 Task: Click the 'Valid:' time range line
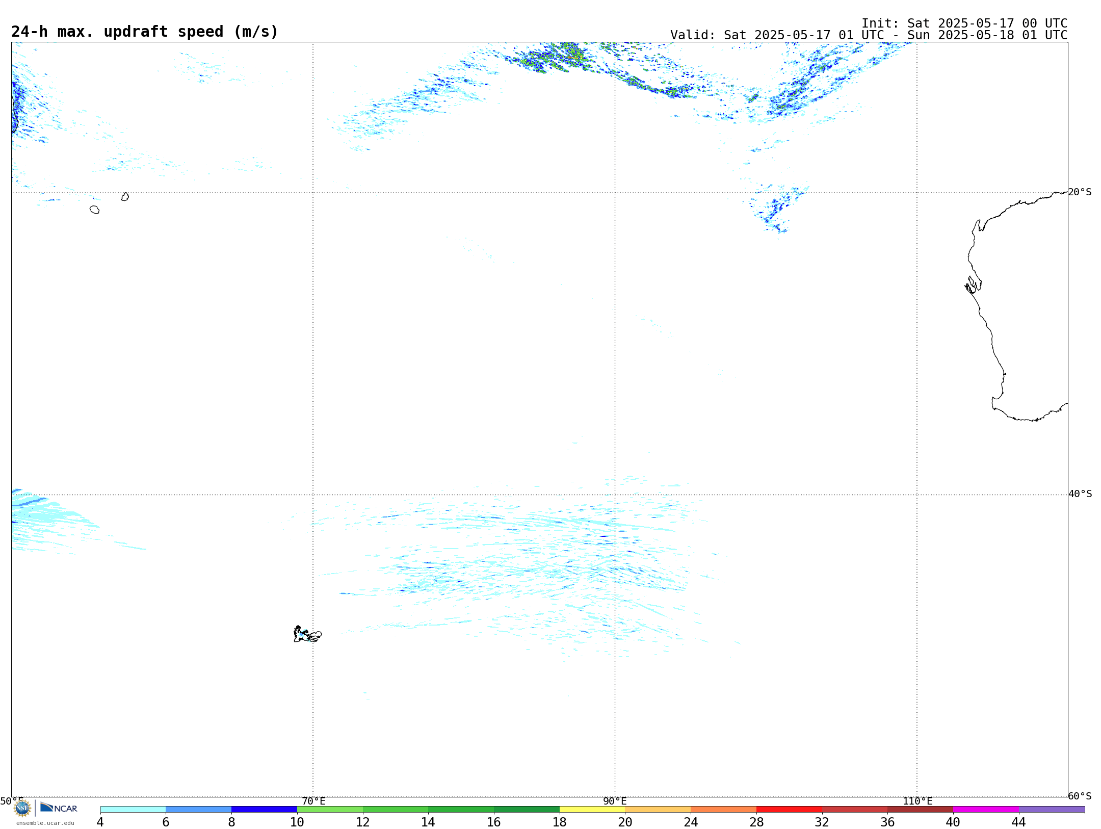[869, 35]
